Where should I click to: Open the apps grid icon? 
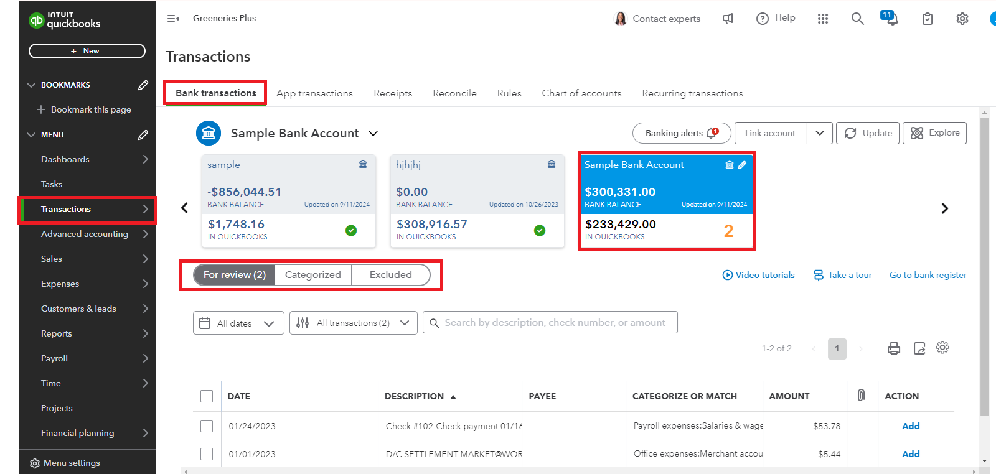pyautogui.click(x=823, y=19)
